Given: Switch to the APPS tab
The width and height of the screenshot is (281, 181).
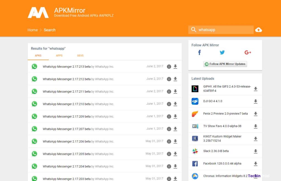Looking at the screenshot, I should (x=59, y=55).
